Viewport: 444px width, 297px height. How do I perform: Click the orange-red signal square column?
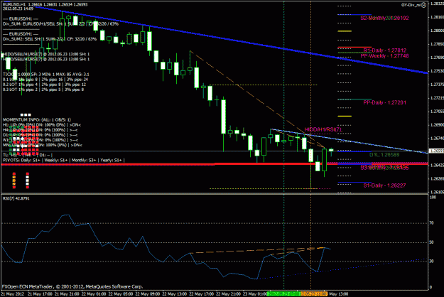click(x=14, y=180)
